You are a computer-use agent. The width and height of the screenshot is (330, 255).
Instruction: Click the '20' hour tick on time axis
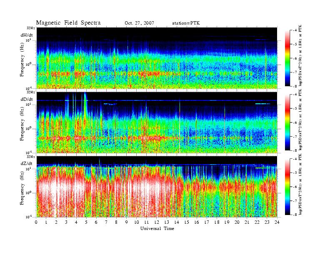point(237,222)
